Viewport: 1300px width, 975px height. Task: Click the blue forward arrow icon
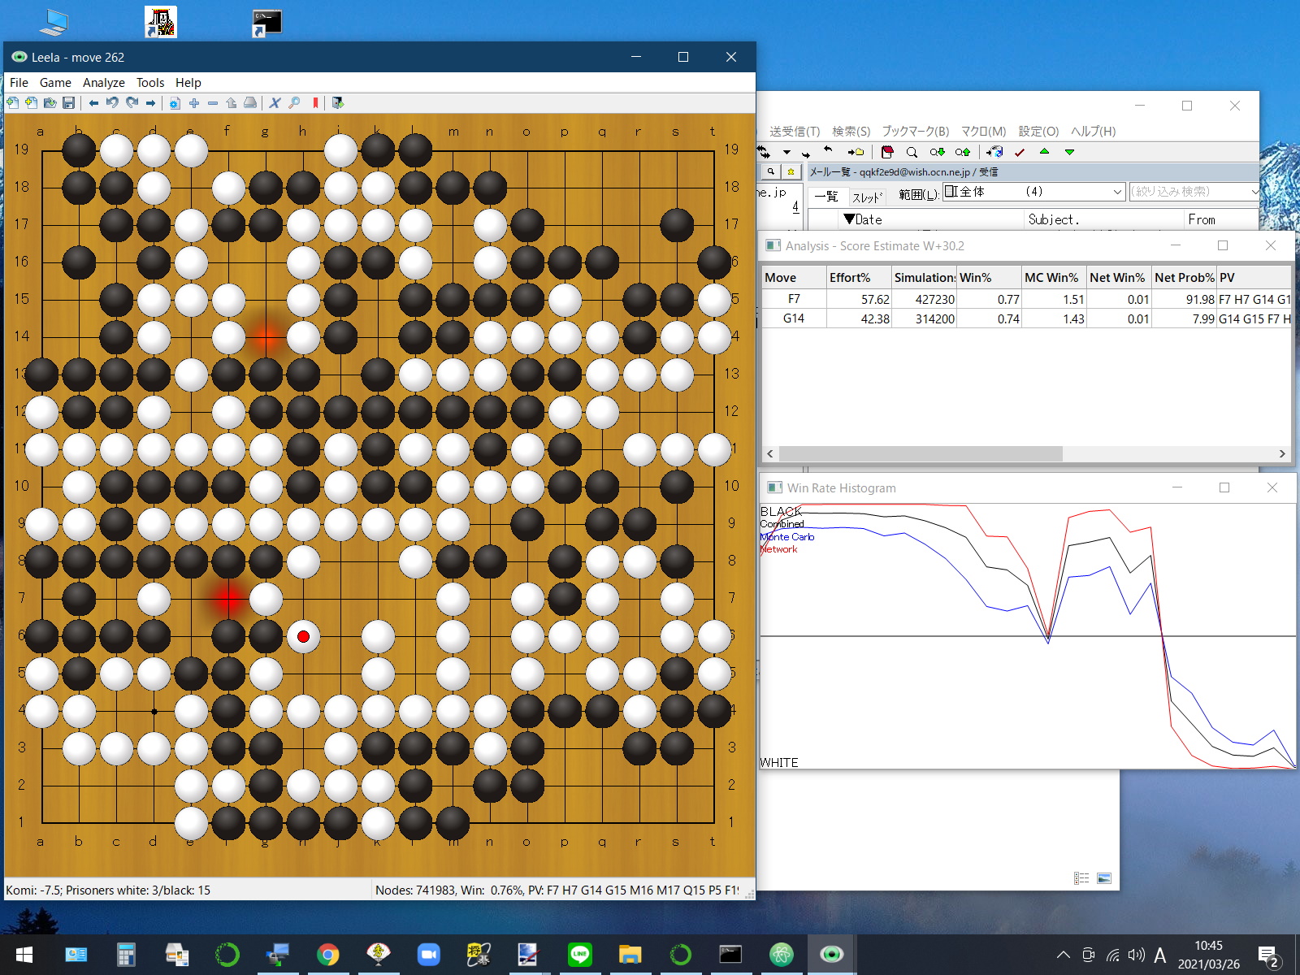(x=150, y=103)
